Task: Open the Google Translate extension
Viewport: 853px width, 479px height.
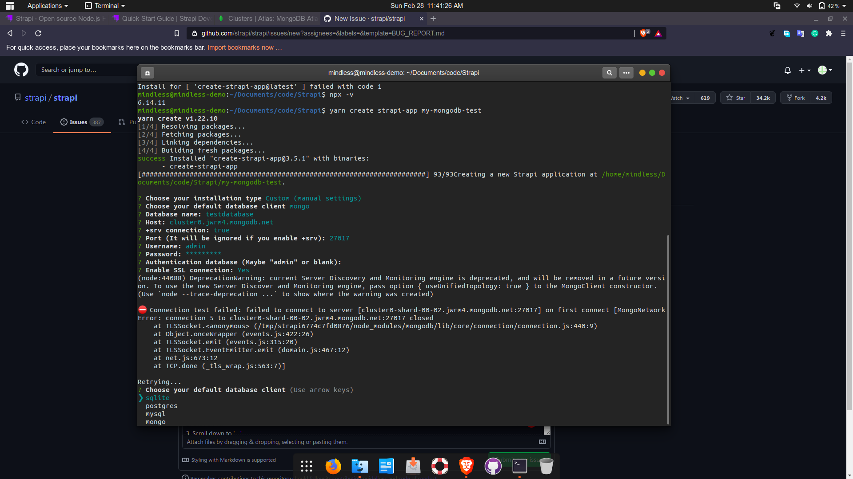Action: tap(801, 33)
